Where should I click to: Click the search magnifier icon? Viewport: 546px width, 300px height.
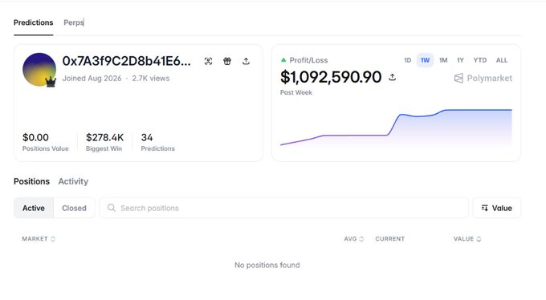point(112,208)
